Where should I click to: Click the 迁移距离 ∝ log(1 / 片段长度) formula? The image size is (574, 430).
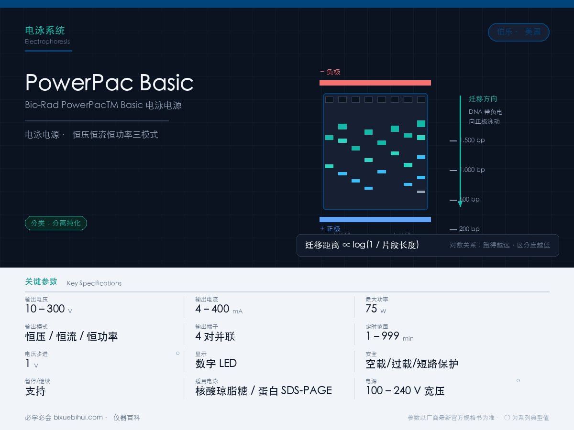click(x=362, y=245)
